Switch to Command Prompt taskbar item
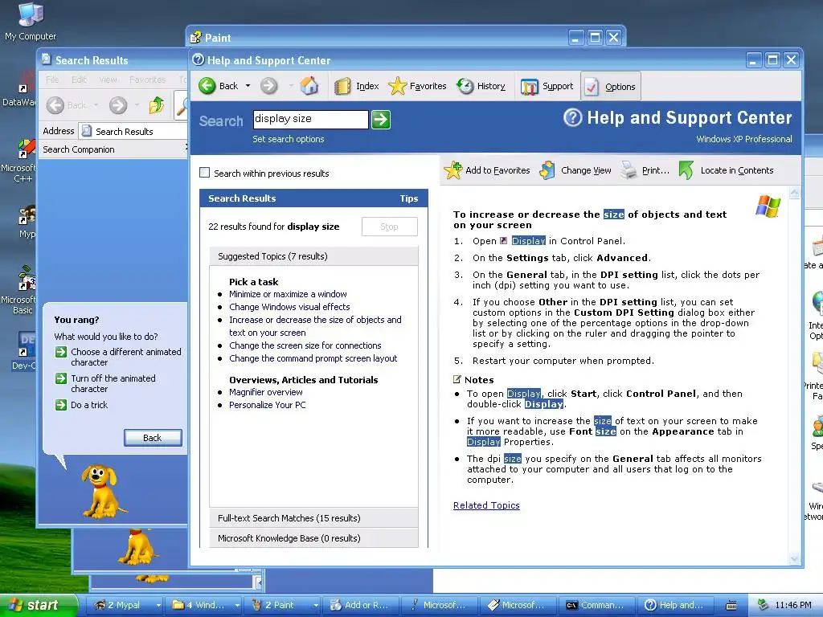The image size is (823, 617). click(x=597, y=606)
